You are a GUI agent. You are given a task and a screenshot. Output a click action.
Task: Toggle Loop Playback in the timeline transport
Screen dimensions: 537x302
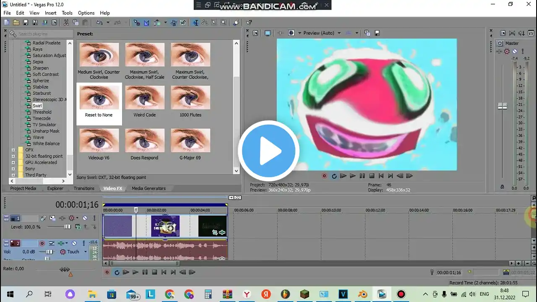tap(117, 272)
